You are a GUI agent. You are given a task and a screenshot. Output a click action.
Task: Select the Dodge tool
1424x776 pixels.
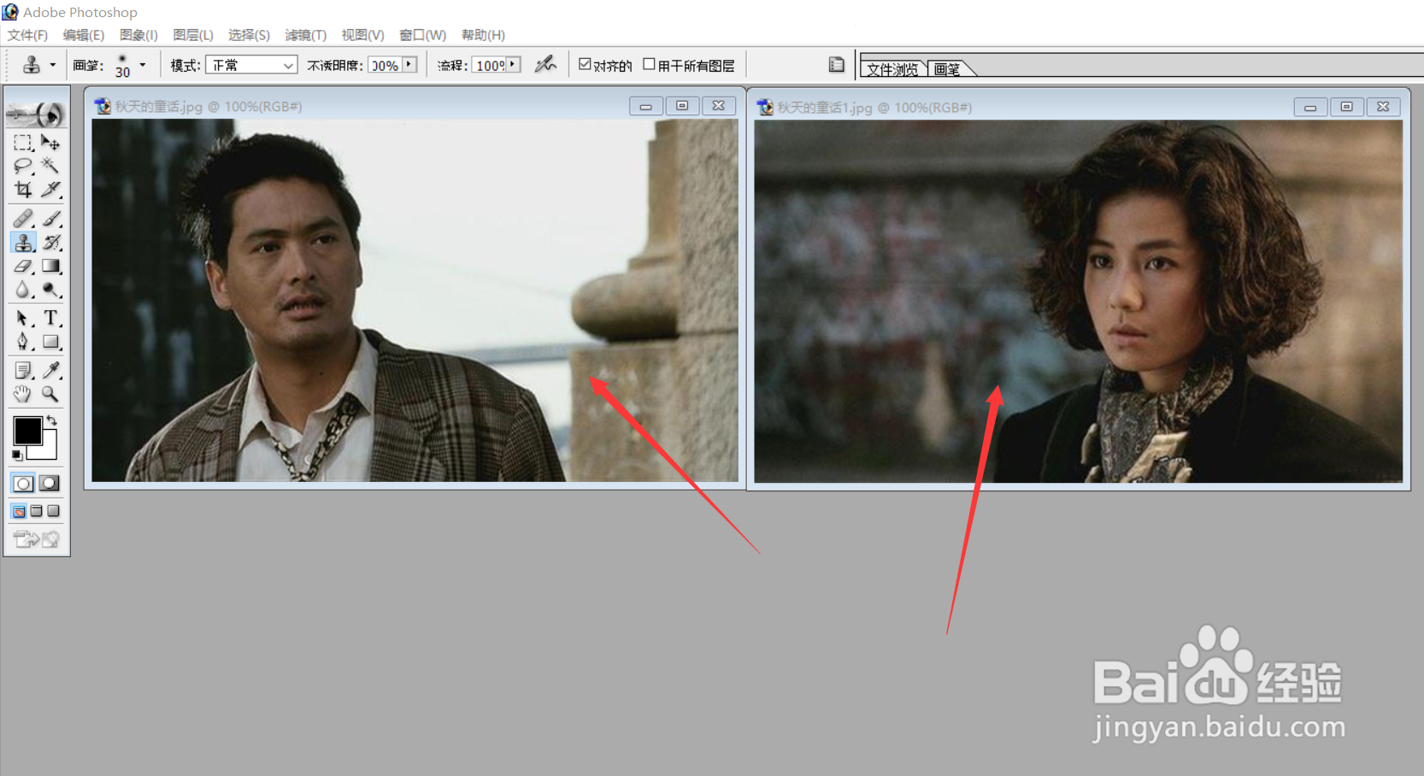click(50, 290)
